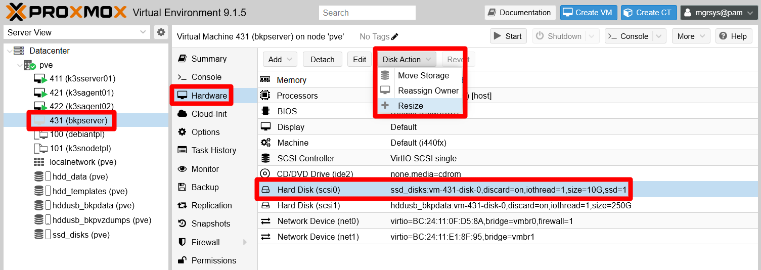
Task: Open the Permissions tab
Action: coord(215,260)
